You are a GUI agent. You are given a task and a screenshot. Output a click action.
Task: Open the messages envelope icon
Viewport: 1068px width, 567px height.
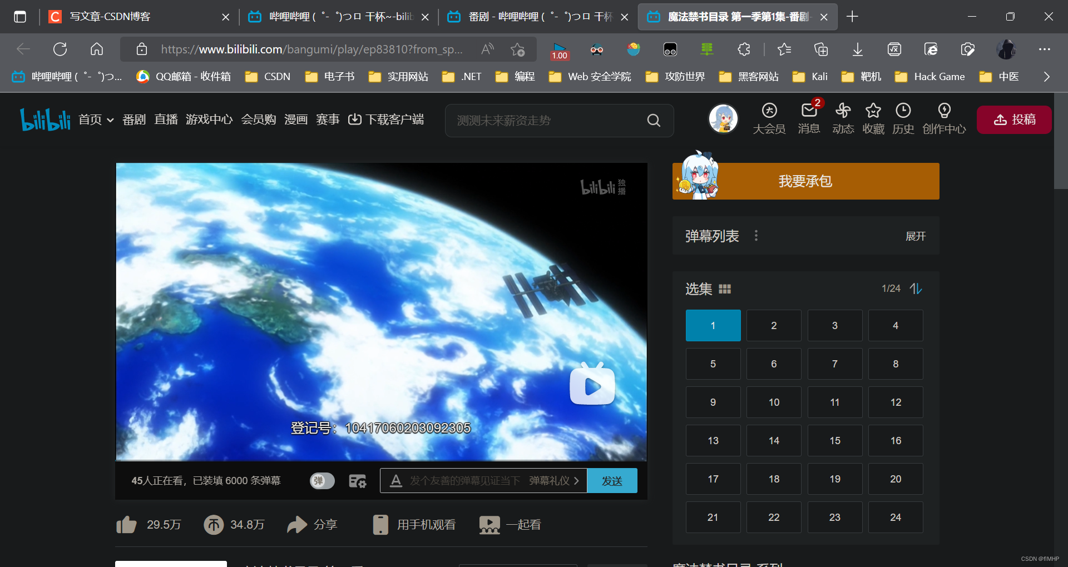click(x=809, y=111)
